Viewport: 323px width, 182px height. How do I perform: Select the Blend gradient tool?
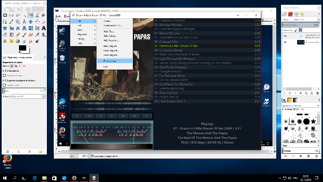[11, 35]
